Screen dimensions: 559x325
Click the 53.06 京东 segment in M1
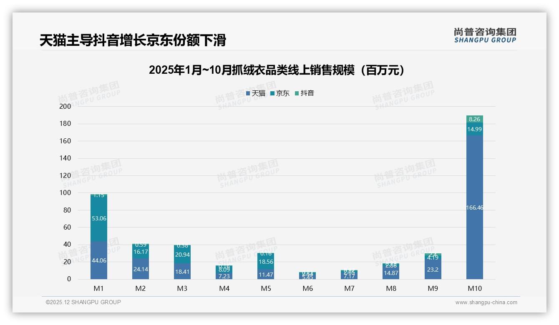coord(99,218)
